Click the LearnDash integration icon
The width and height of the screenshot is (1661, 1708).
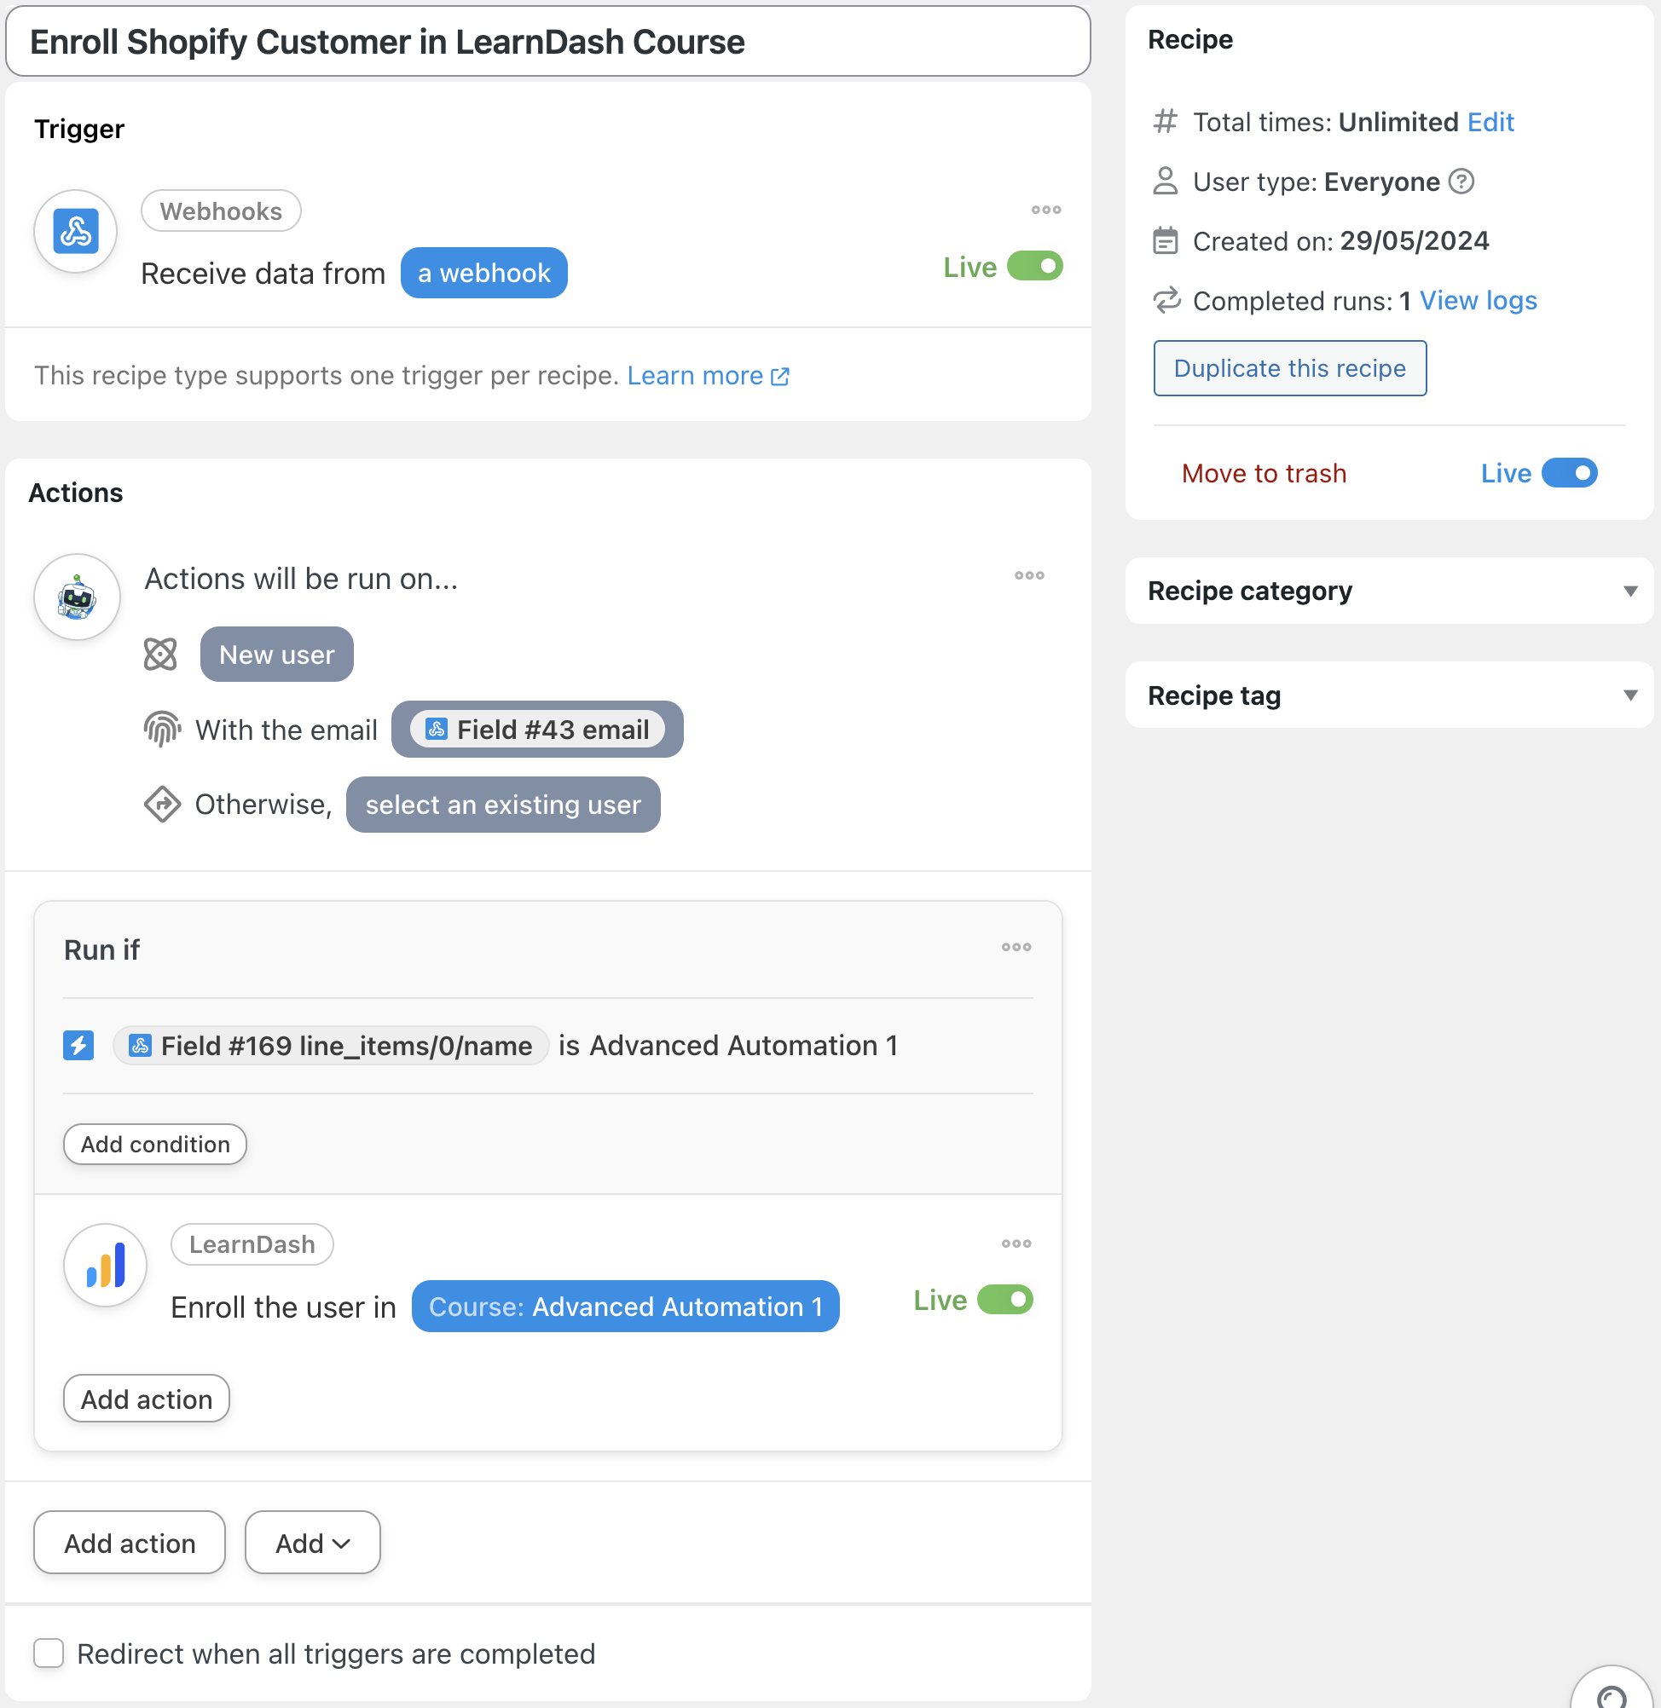pyautogui.click(x=106, y=1265)
